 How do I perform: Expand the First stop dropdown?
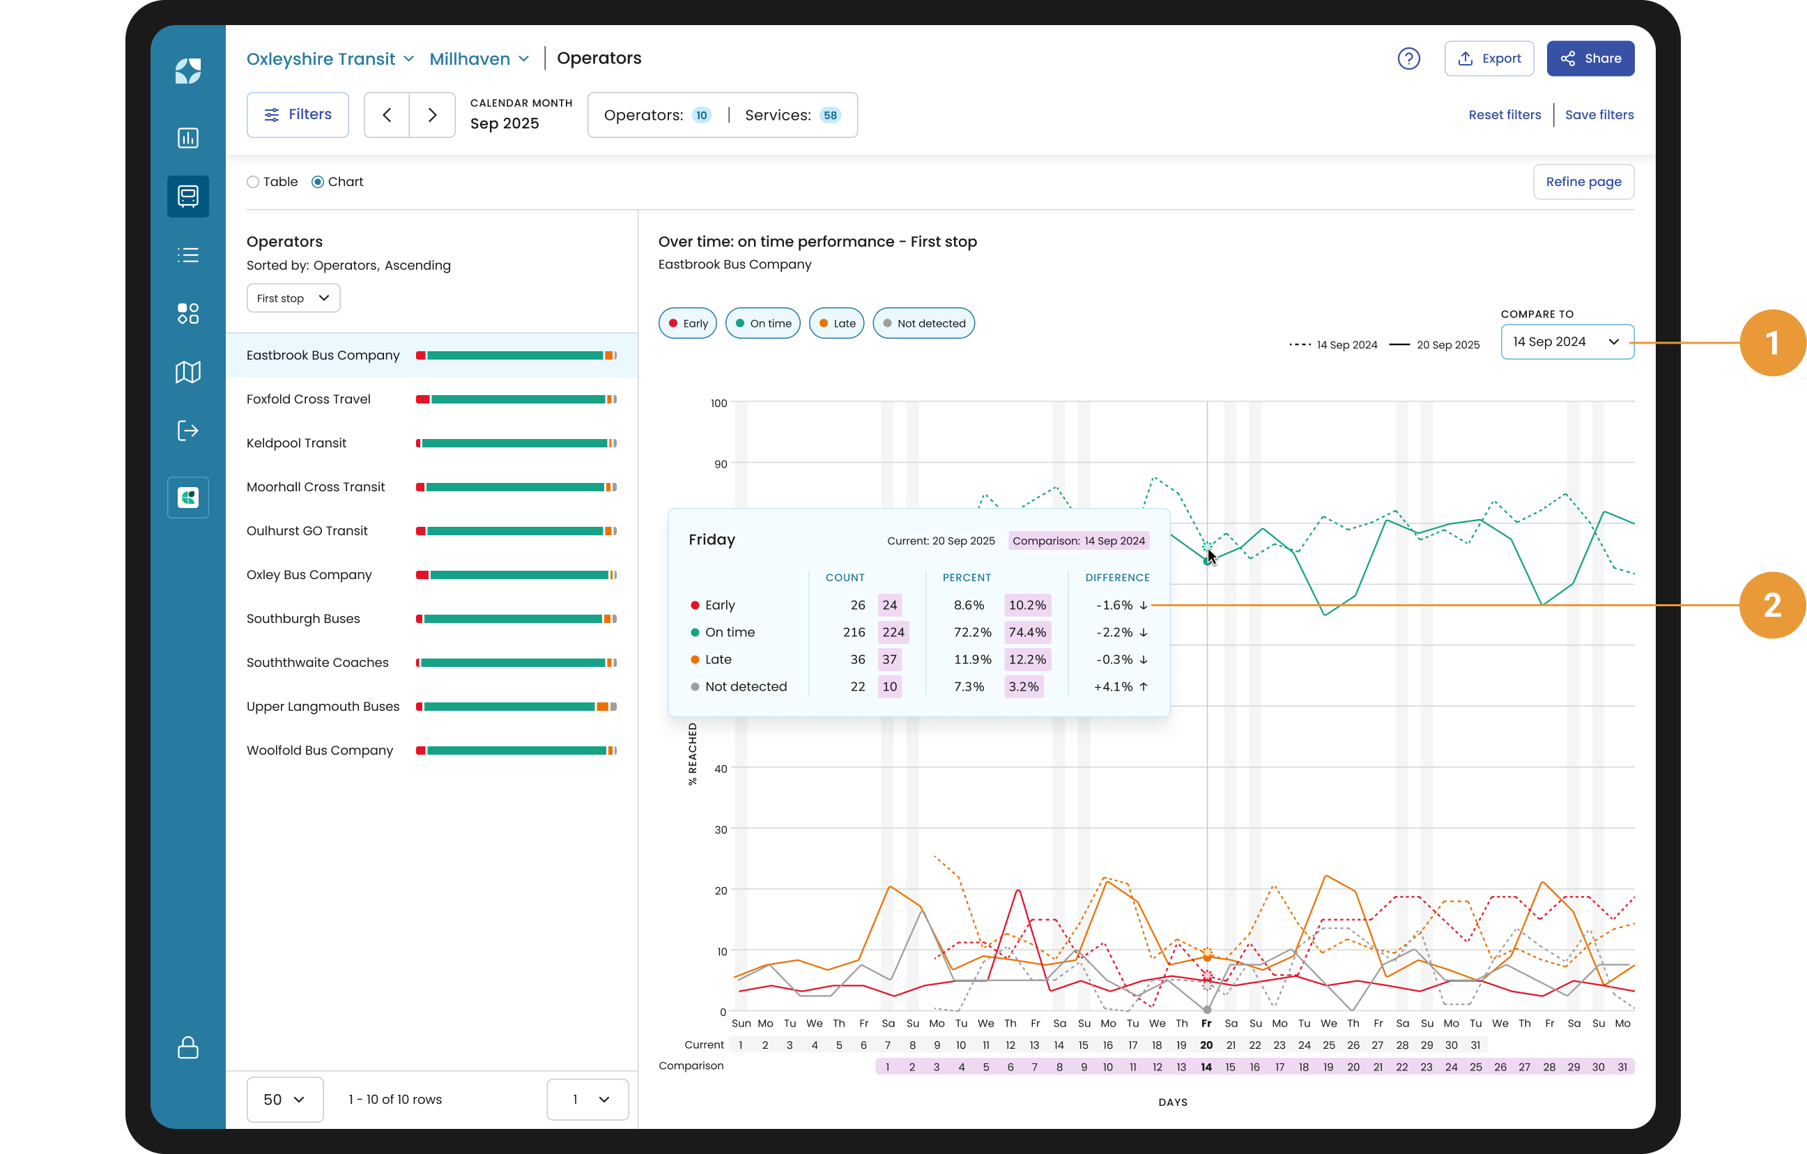point(293,298)
